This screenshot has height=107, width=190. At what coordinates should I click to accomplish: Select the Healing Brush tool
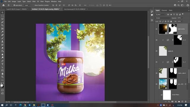point(2,35)
